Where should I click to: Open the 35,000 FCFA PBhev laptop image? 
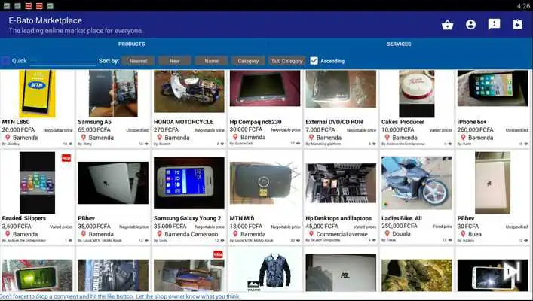(x=113, y=183)
